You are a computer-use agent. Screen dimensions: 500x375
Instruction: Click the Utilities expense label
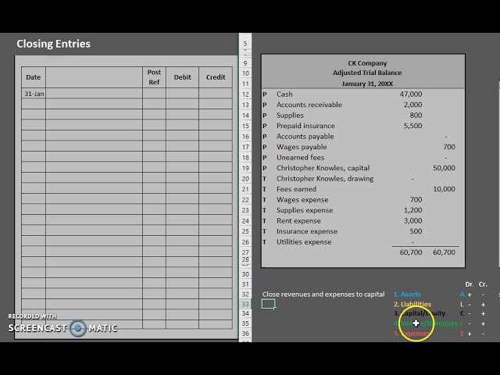coord(304,241)
